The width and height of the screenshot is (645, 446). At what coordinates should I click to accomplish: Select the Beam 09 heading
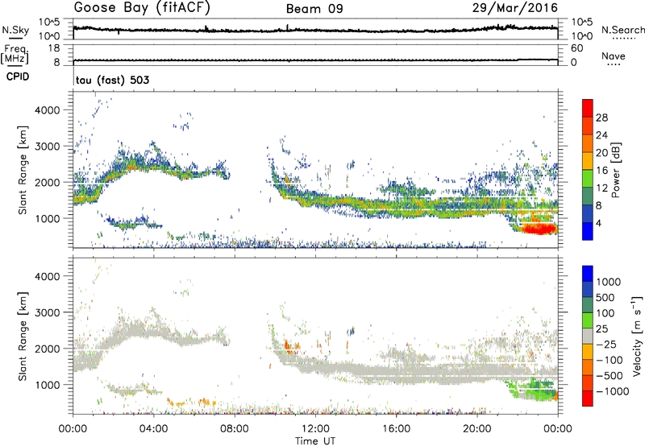(314, 9)
